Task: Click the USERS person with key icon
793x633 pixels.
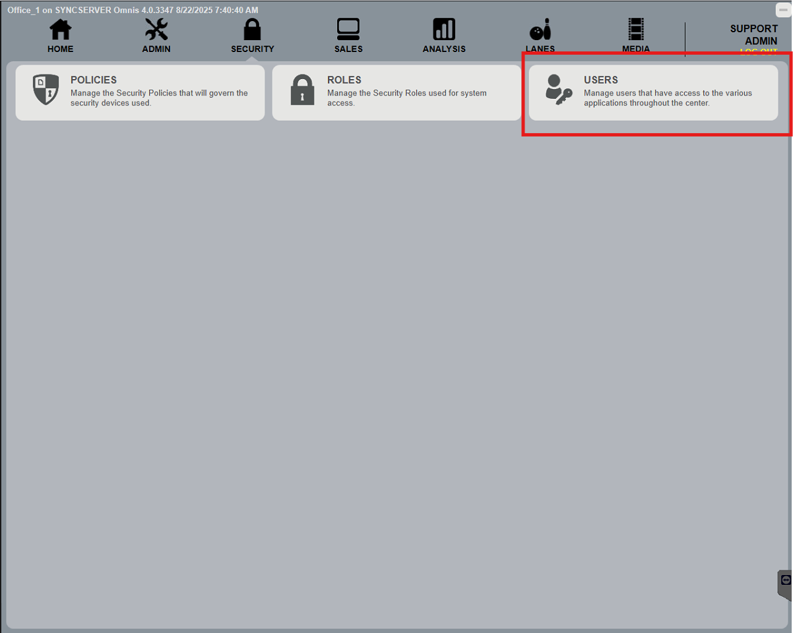Action: pos(559,90)
